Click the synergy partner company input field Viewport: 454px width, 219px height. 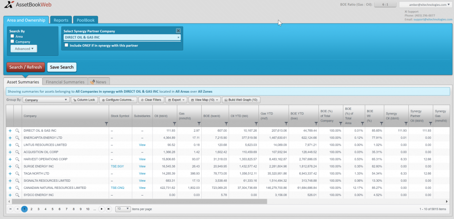[x=122, y=37]
